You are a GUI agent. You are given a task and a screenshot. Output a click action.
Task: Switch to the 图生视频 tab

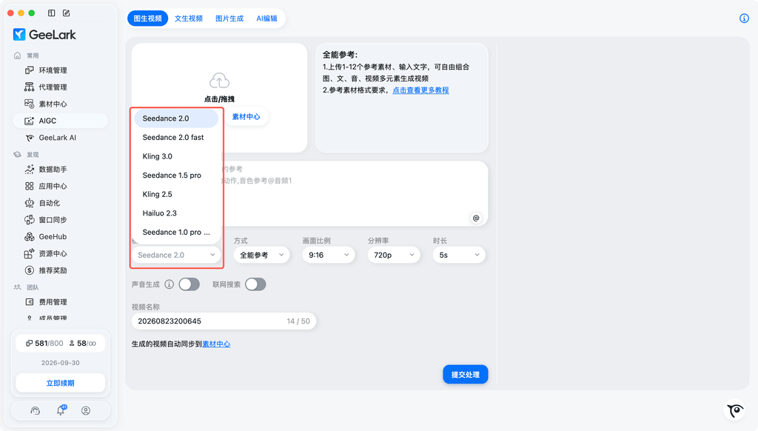click(x=148, y=19)
